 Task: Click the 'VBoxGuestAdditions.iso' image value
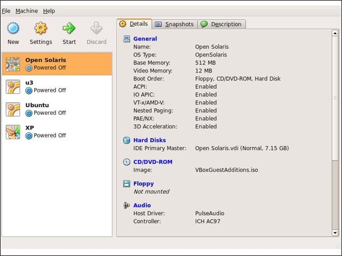point(227,170)
